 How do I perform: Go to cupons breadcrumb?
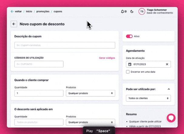[58, 12]
